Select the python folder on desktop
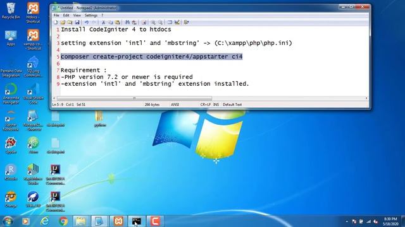This screenshot has height=227, width=405. [100, 119]
